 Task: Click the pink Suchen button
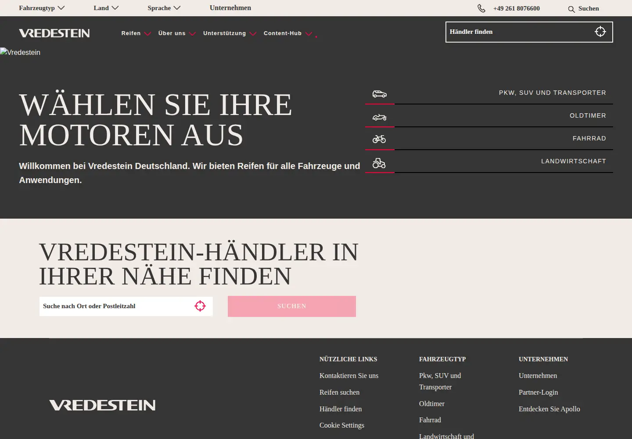(292, 306)
